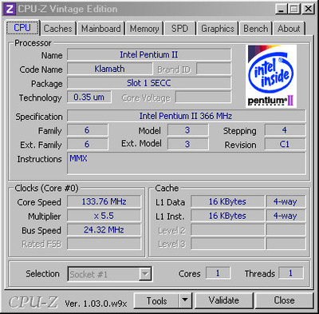This screenshot has width=319, height=314.
Task: Click the L1 Data 4-way value
Action: point(286,201)
